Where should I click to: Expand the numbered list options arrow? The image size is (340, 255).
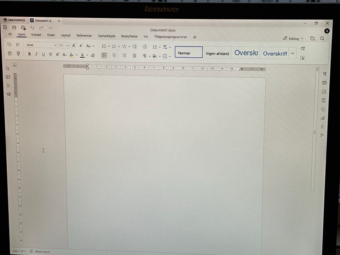(x=119, y=46)
